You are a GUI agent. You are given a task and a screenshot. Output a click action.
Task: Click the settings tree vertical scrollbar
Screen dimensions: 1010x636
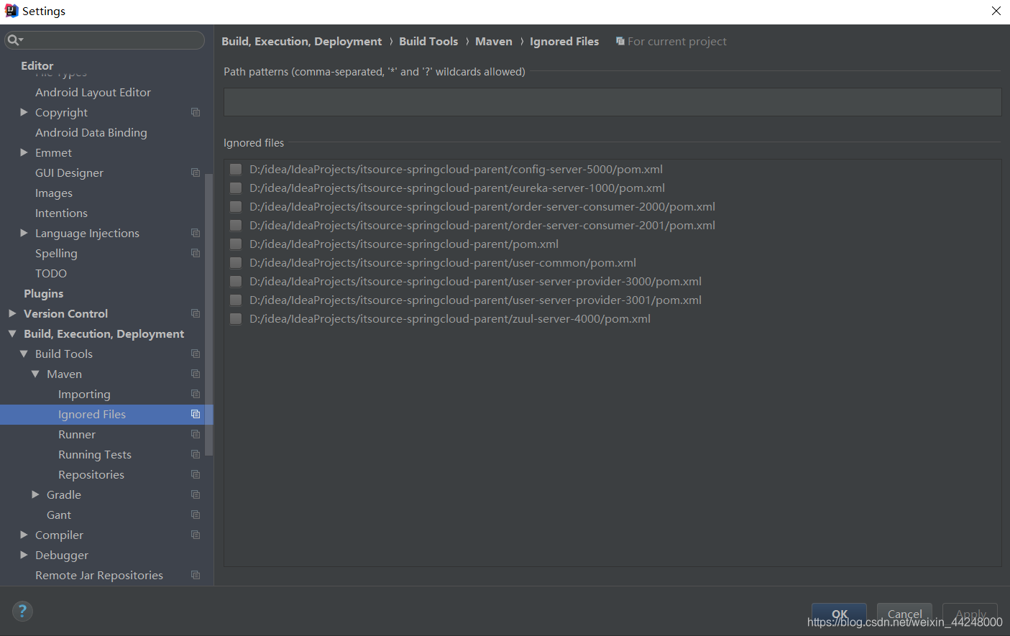(209, 314)
